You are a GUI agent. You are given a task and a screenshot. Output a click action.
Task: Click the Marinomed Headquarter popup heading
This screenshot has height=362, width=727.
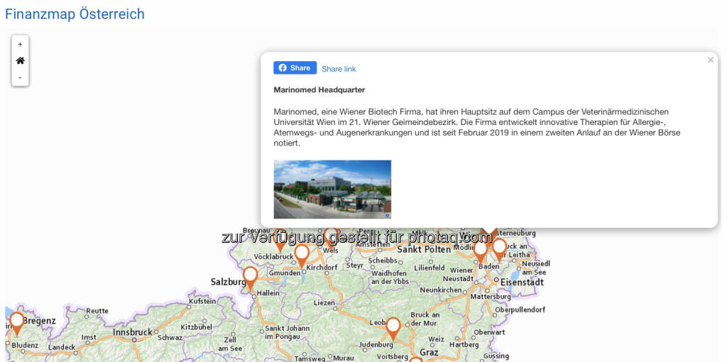coord(319,90)
